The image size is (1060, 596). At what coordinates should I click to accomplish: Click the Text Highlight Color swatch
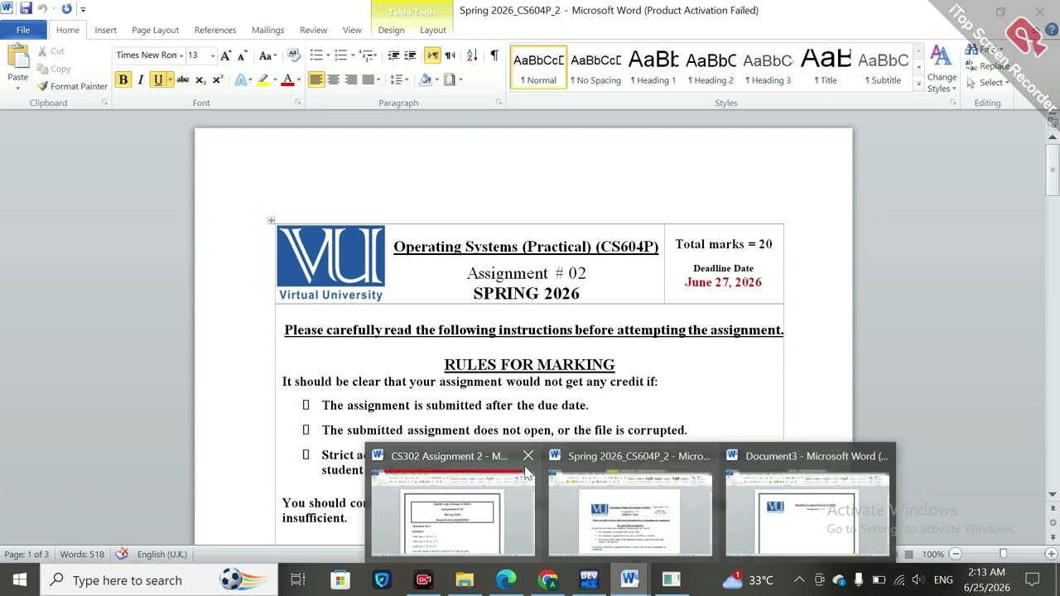[x=263, y=79]
